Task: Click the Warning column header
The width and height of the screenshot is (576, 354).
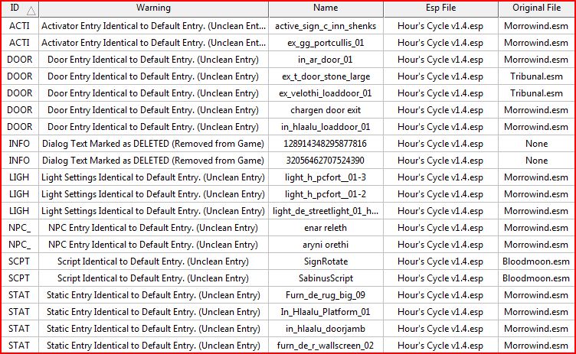Action: (153, 9)
